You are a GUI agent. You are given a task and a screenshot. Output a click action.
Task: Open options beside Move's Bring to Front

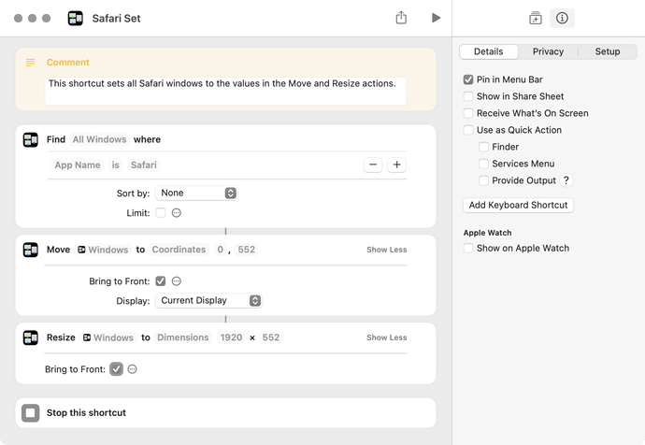[x=177, y=281]
